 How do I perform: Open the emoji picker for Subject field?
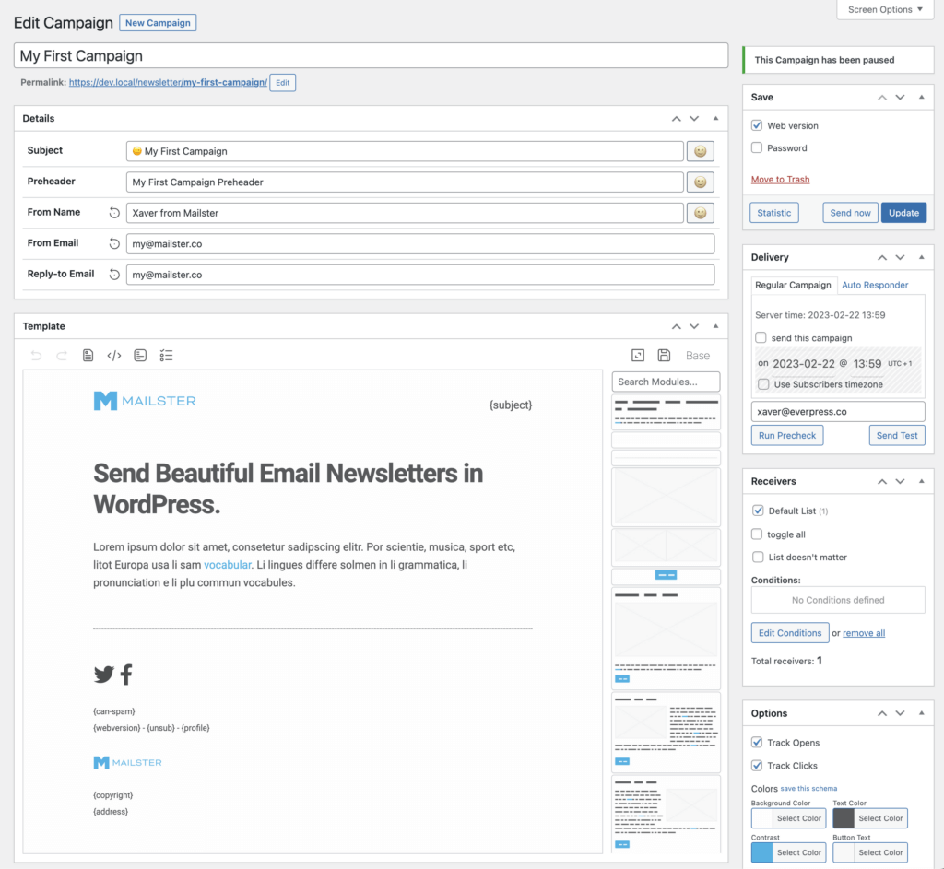pos(701,151)
